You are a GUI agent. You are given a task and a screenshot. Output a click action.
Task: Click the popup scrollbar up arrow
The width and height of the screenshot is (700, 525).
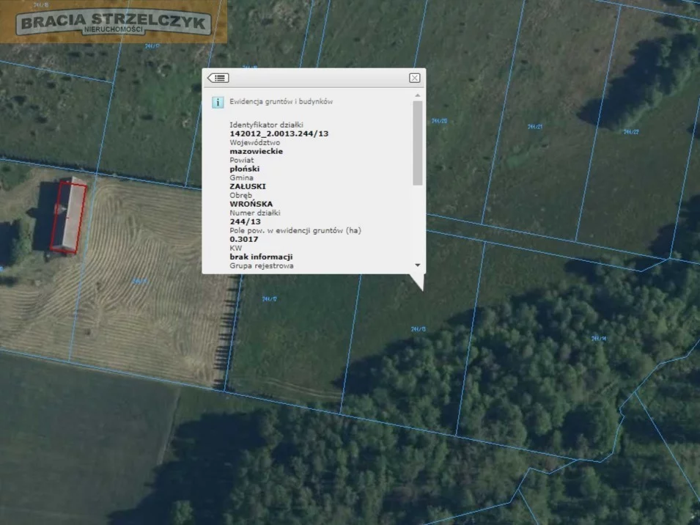[x=417, y=95]
